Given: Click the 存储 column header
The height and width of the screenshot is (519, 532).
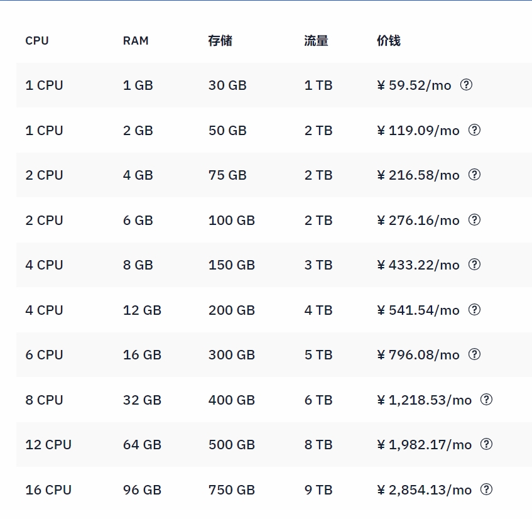Looking at the screenshot, I should pyautogui.click(x=220, y=41).
